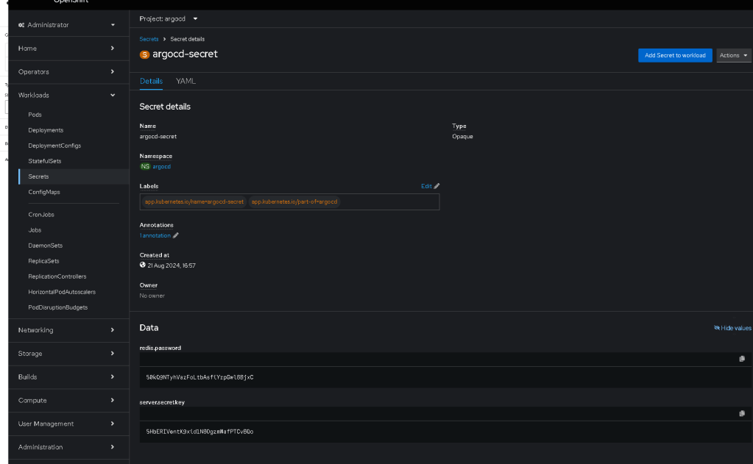
Task: Click the green NS namespace badge
Action: 145,166
